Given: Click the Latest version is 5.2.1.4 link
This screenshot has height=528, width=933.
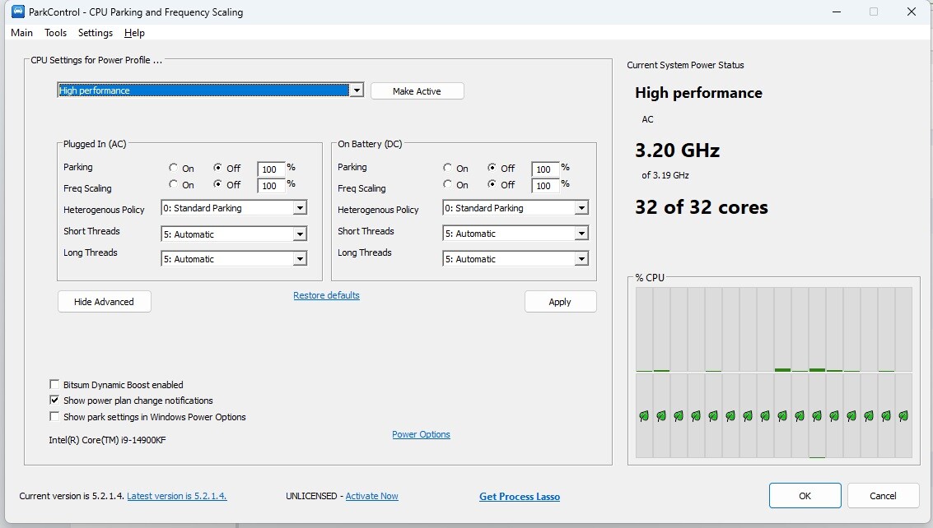Looking at the screenshot, I should pyautogui.click(x=177, y=496).
